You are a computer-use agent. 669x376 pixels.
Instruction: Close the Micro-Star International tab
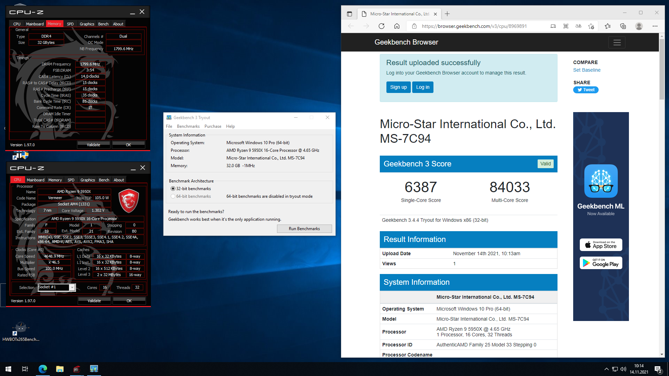tap(435, 14)
